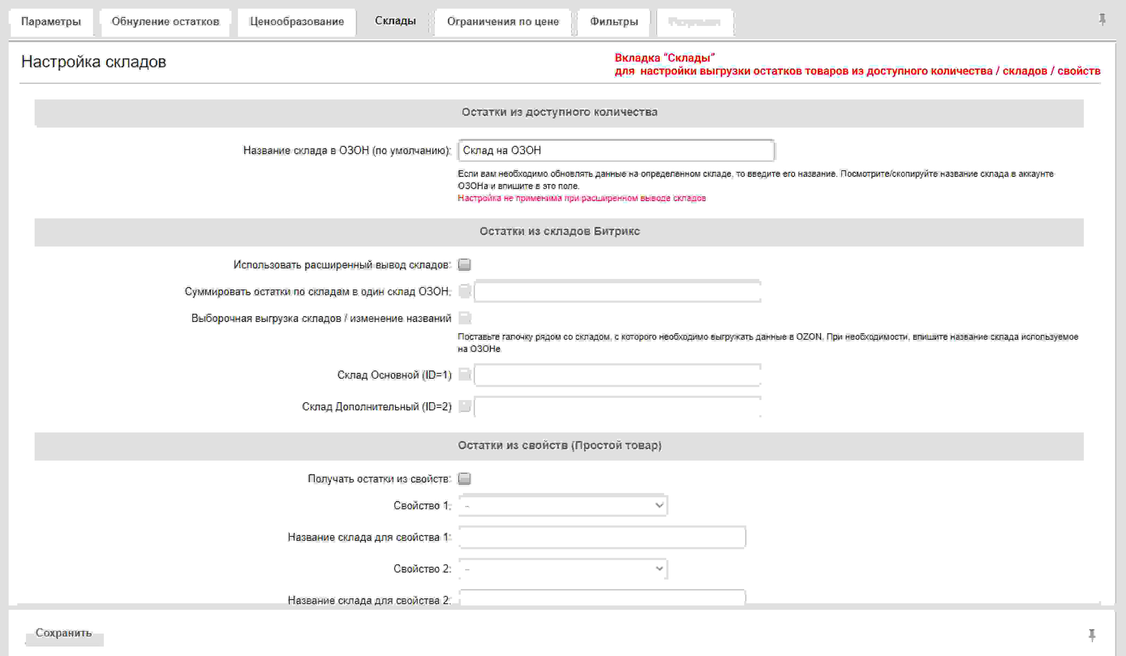Check the Склад Основной (ID=1) checkbox

464,374
